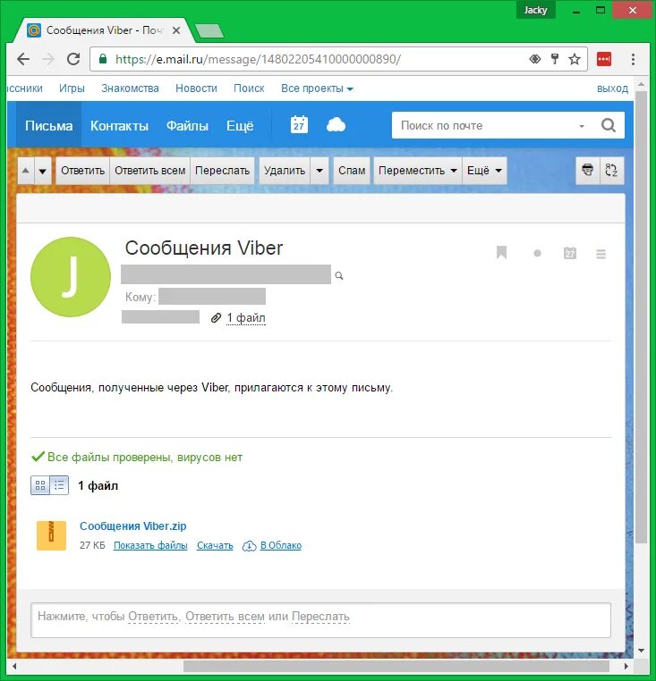The image size is (656, 681).
Task: Click the magnifier icon to search mail
Action: tap(609, 125)
